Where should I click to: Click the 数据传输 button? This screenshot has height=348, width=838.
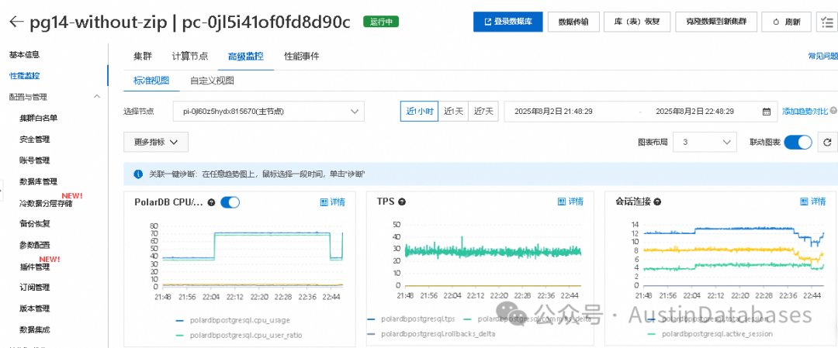tap(573, 22)
